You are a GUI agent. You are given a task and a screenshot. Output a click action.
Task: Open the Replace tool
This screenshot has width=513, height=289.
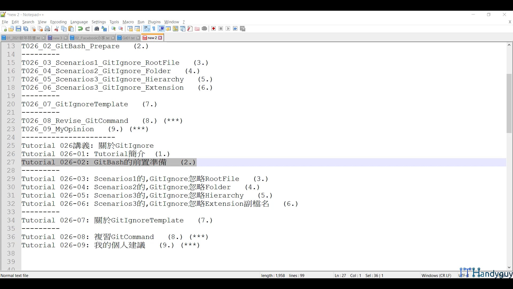pyautogui.click(x=104, y=29)
